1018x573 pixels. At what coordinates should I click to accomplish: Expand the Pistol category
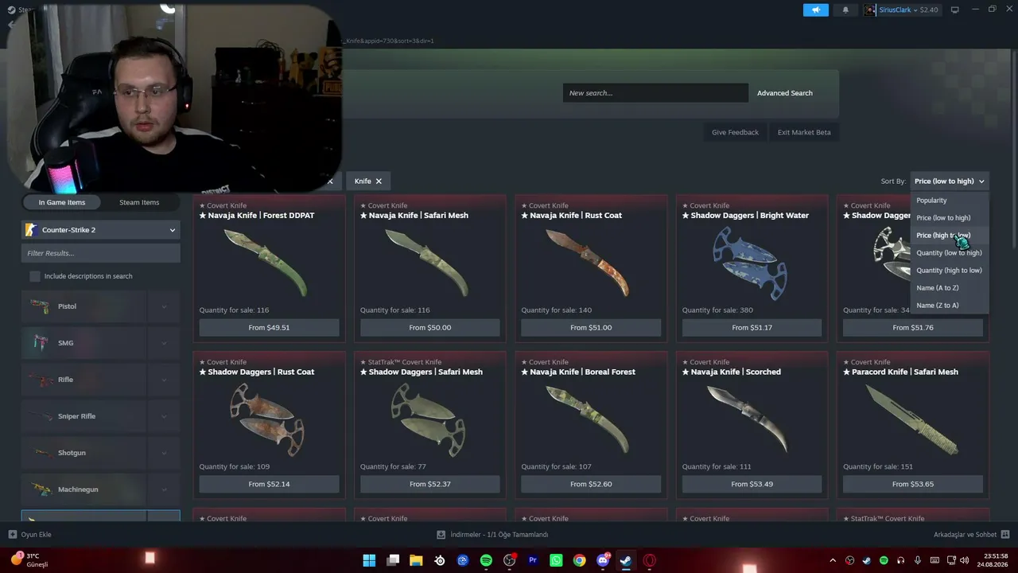click(164, 306)
